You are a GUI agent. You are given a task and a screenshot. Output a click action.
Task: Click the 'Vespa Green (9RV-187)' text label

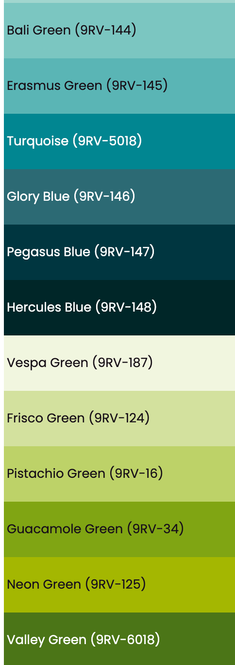pos(80,363)
